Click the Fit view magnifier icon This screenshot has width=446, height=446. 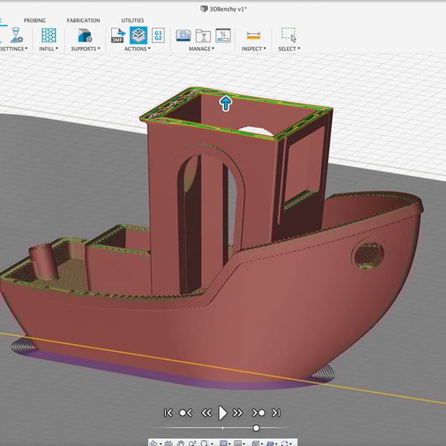[205, 443]
